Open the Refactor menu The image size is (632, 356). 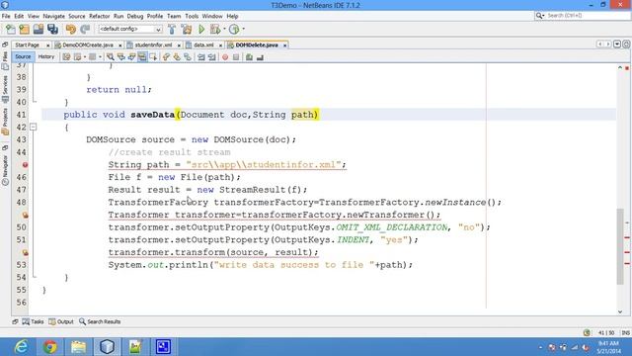(x=99, y=16)
